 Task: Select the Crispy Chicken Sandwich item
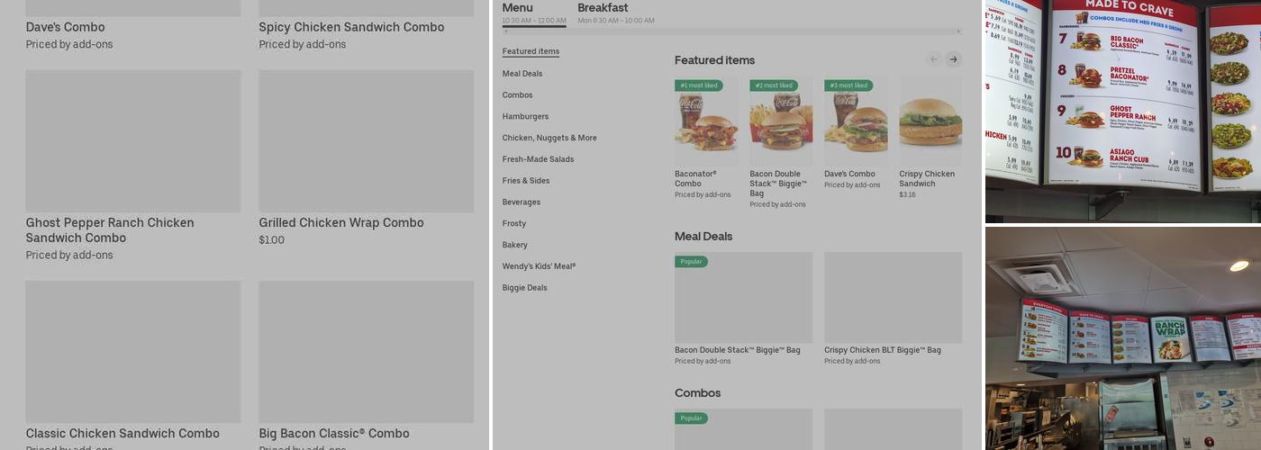tap(930, 121)
